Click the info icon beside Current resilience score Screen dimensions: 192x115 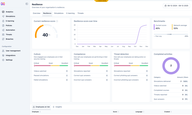(57, 21)
